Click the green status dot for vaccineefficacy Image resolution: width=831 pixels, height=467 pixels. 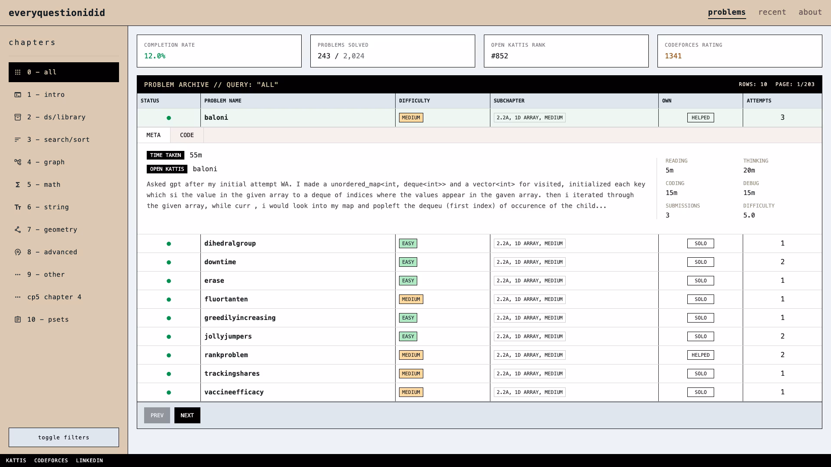point(169,393)
